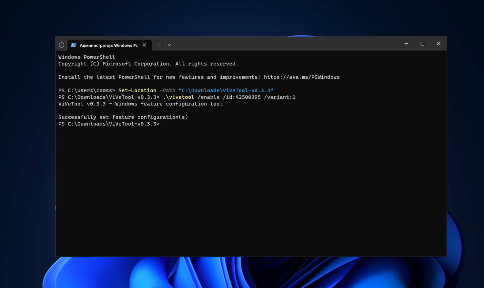Close the Windows PowerShell tab
The width and height of the screenshot is (484, 288).
pyautogui.click(x=145, y=45)
